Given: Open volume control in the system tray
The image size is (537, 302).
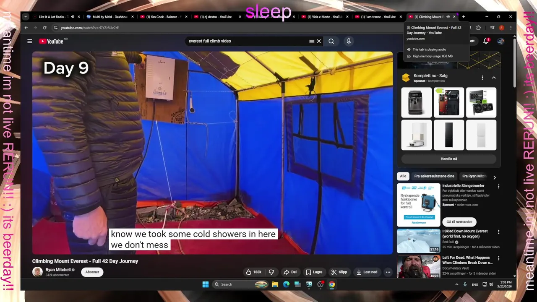Looking at the screenshot, I should (491, 284).
